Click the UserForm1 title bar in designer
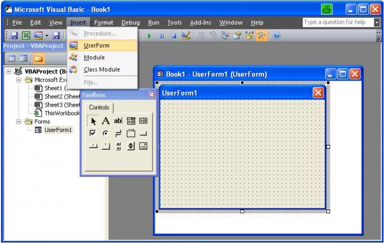 (x=242, y=93)
